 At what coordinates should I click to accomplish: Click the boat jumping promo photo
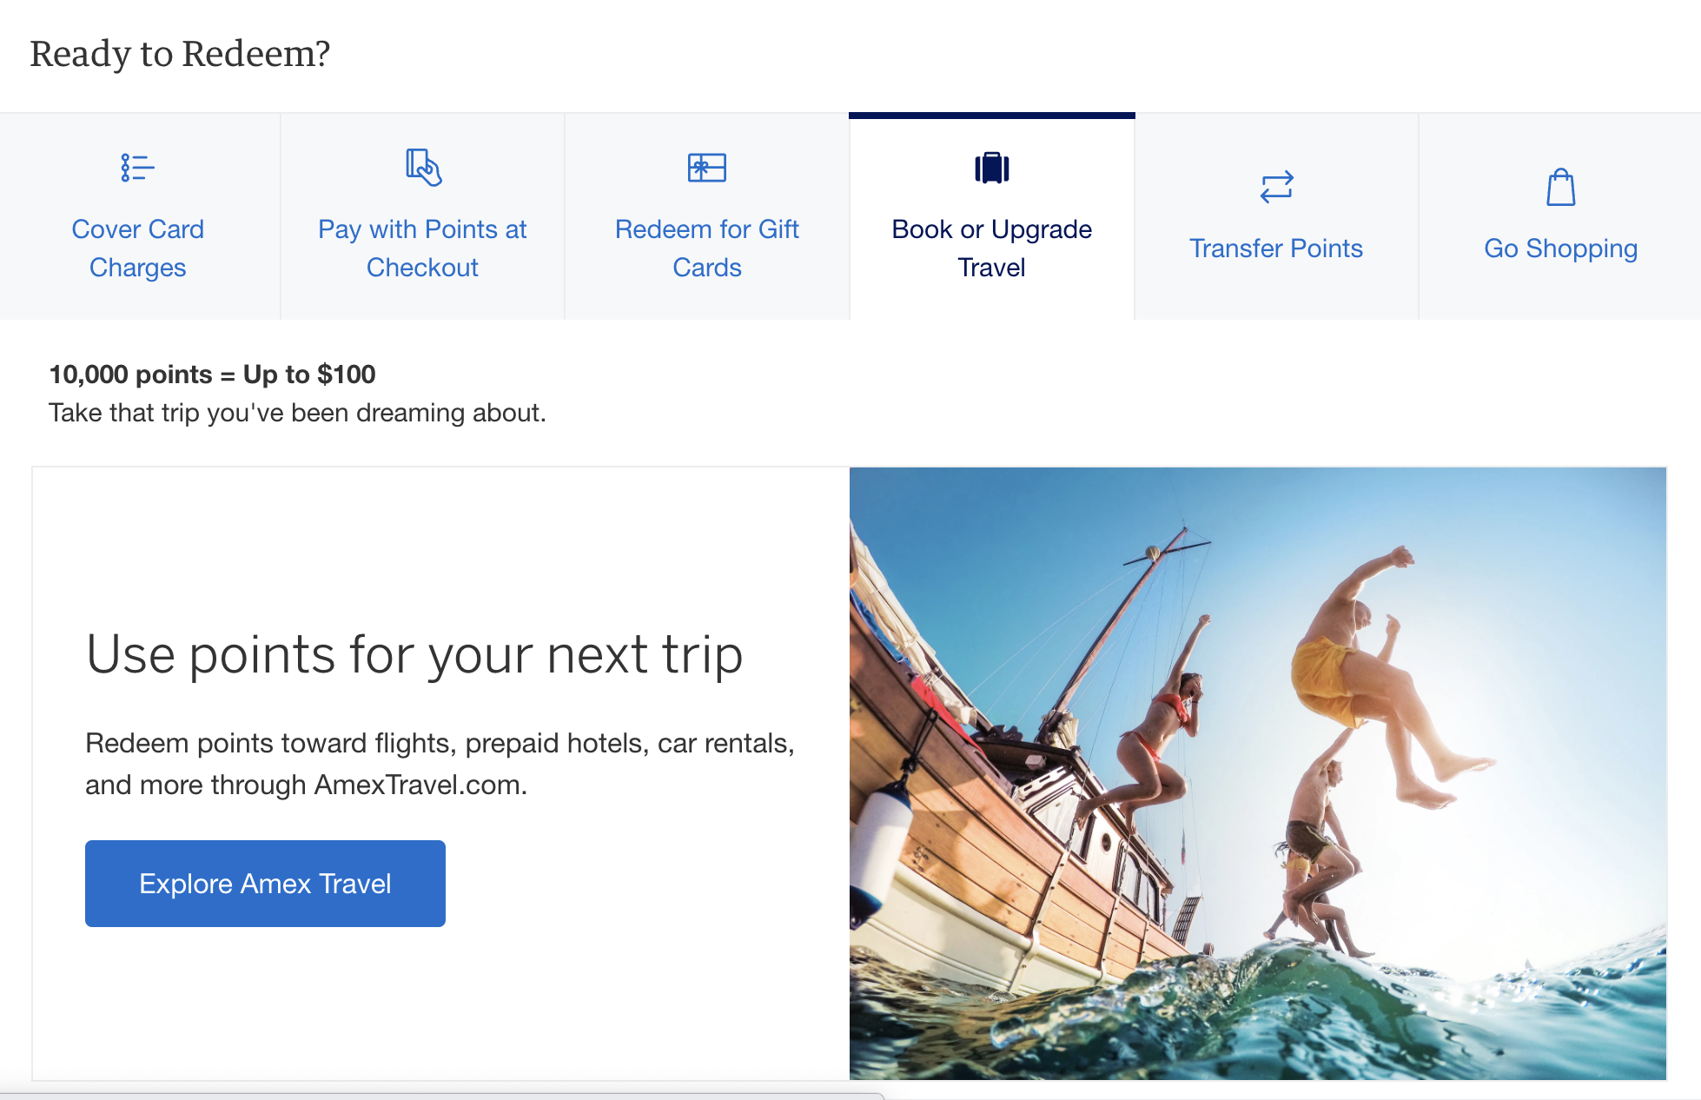point(1258,773)
